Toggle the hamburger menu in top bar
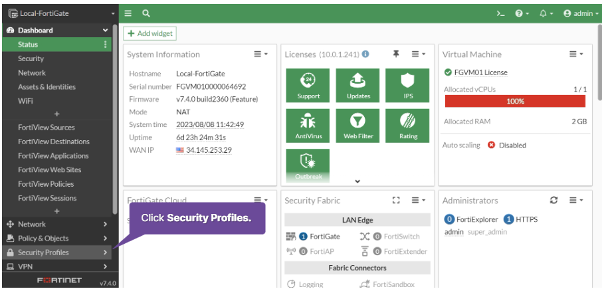602x305 pixels. tap(128, 13)
